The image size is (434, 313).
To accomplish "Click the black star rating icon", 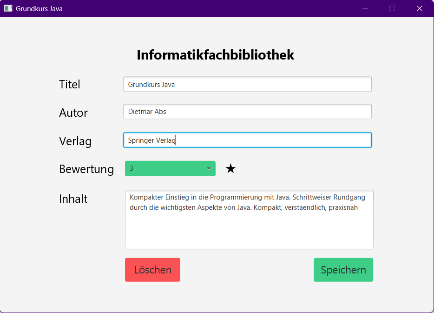I will pyautogui.click(x=230, y=169).
